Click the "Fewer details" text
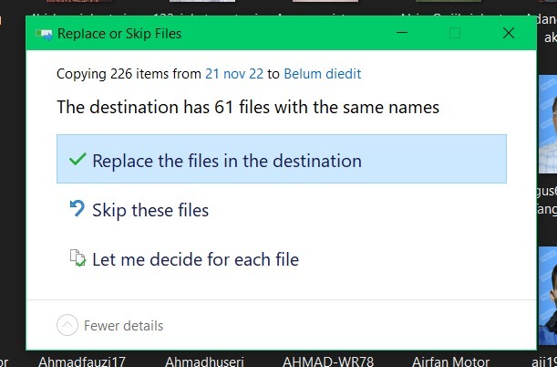 (124, 325)
